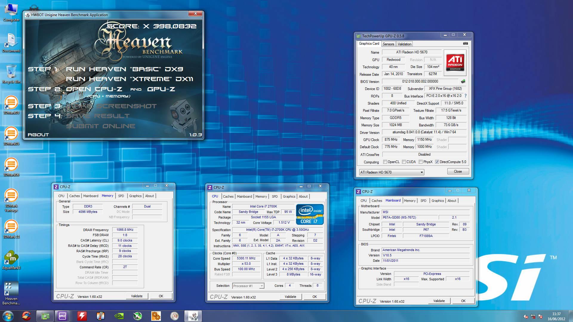Toggle the CUDA checkbox in GPU-Z
The height and width of the screenshot is (322, 573).
(404, 162)
